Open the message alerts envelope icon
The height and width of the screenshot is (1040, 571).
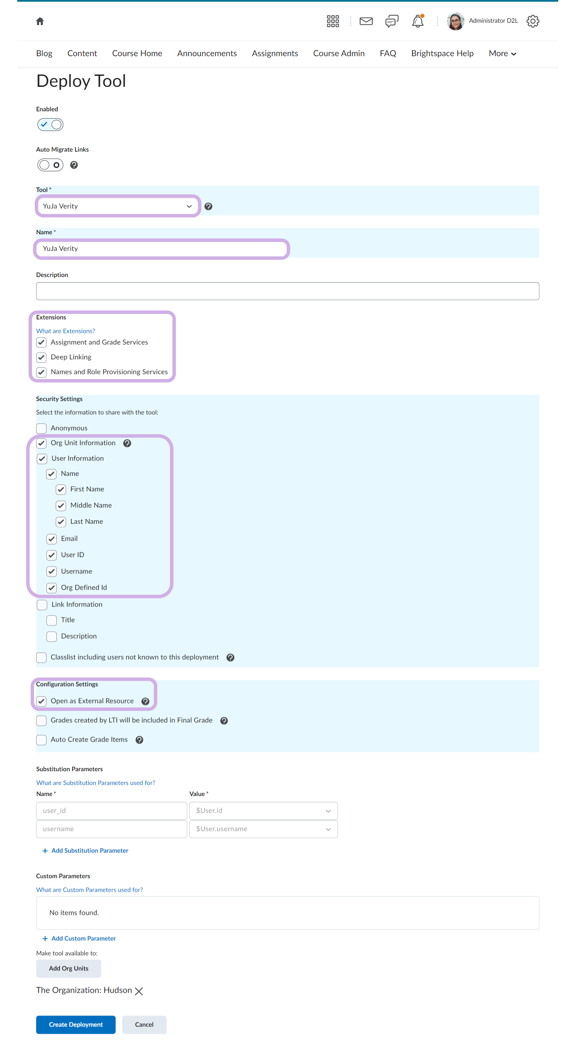coord(366,21)
